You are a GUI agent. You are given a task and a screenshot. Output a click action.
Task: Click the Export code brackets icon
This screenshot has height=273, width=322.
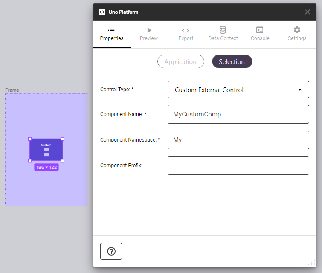coord(186,30)
